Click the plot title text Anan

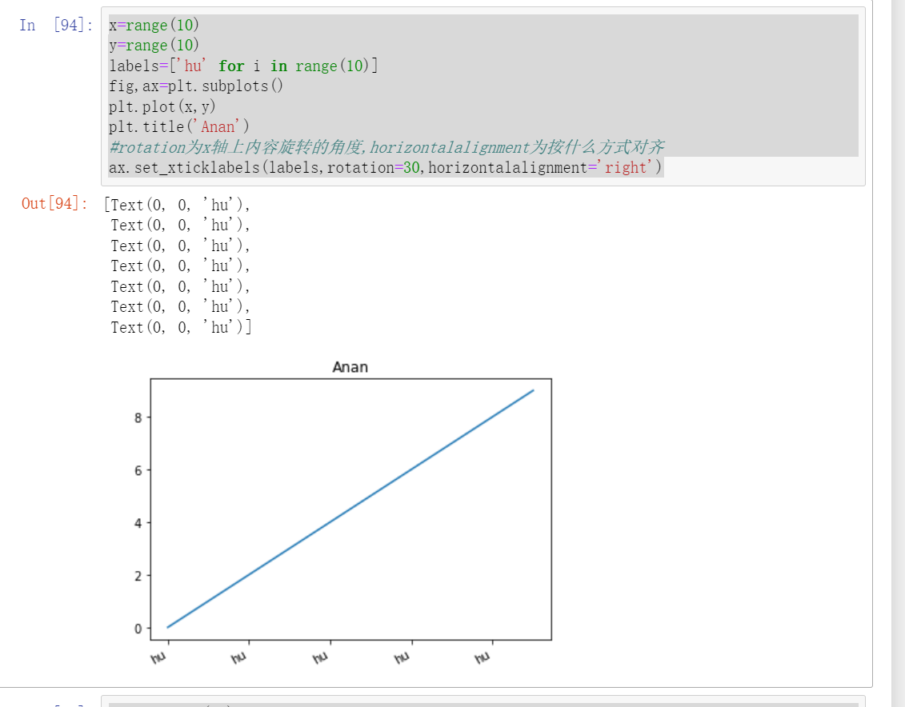[350, 367]
